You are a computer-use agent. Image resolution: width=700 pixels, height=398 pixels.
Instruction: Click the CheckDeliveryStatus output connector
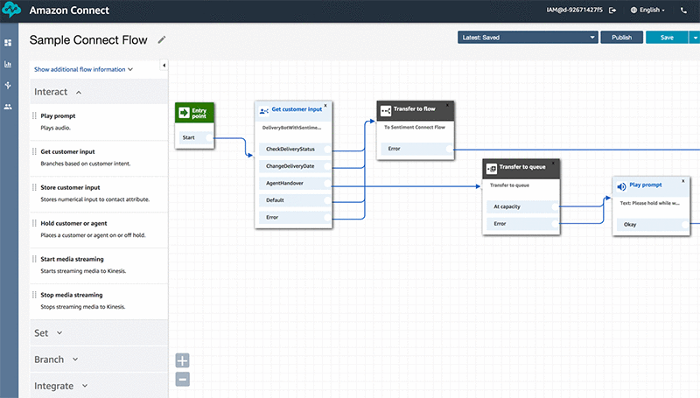[327, 149]
